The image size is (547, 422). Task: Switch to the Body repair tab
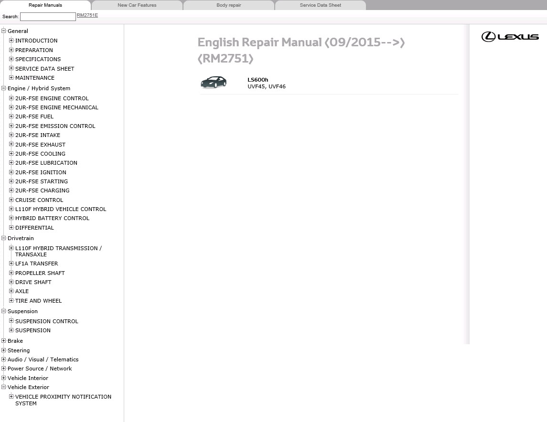pos(228,5)
